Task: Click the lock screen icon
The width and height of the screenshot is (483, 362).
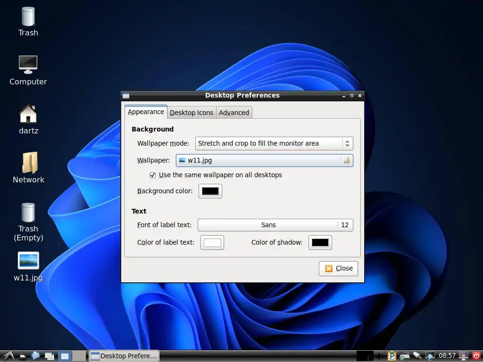Action: click(464, 356)
